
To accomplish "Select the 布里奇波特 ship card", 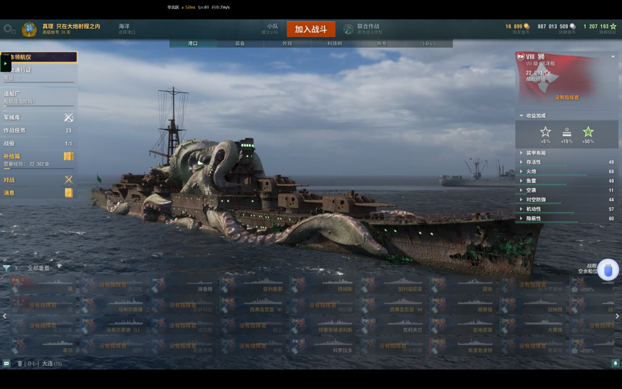I will click(x=463, y=345).
